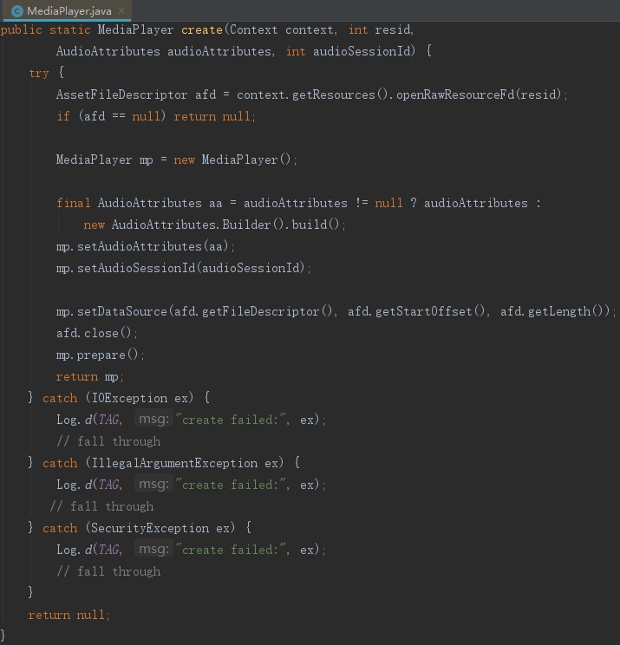
Task: Click 'IOException' in catch clause
Action: [129, 398]
